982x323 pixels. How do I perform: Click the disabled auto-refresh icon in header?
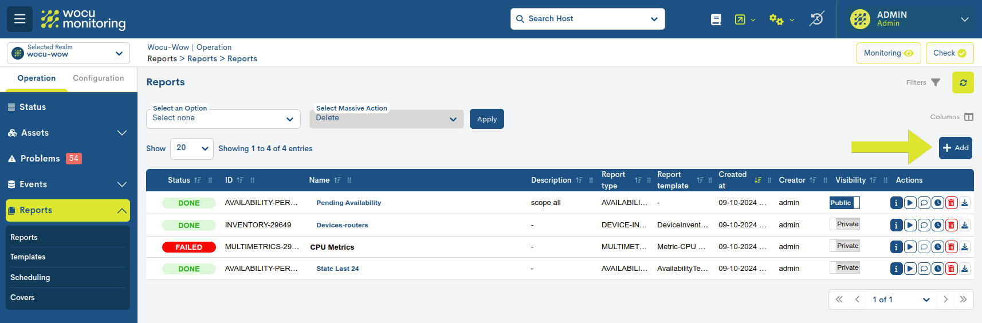(x=816, y=19)
